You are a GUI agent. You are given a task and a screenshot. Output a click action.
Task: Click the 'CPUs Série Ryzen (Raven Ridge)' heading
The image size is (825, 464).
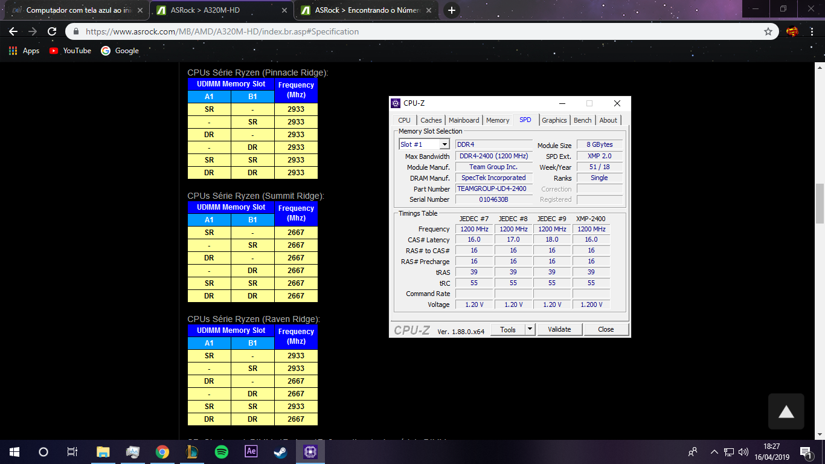(254, 319)
